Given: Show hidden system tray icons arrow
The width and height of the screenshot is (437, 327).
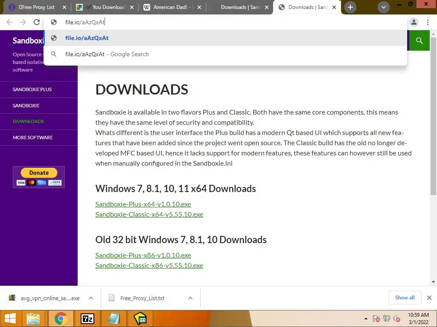Looking at the screenshot, I should point(366,318).
